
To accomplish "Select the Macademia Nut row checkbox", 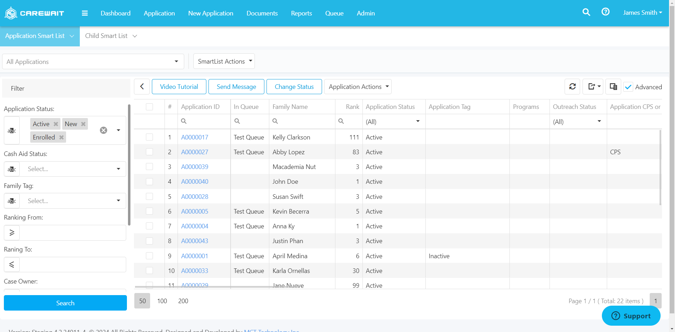I will (x=149, y=167).
